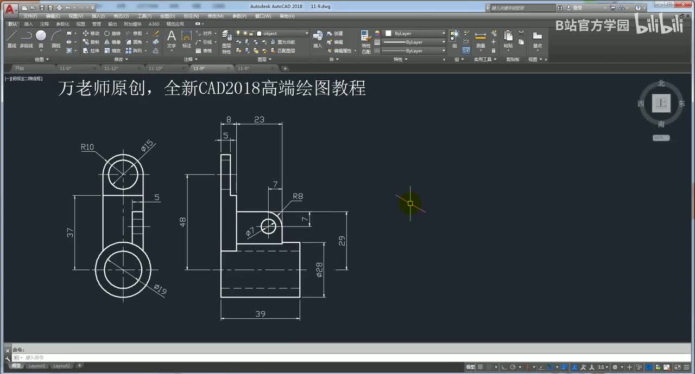The image size is (695, 374).
Task: Click the Array (阵列) tool
Action: coord(134,50)
